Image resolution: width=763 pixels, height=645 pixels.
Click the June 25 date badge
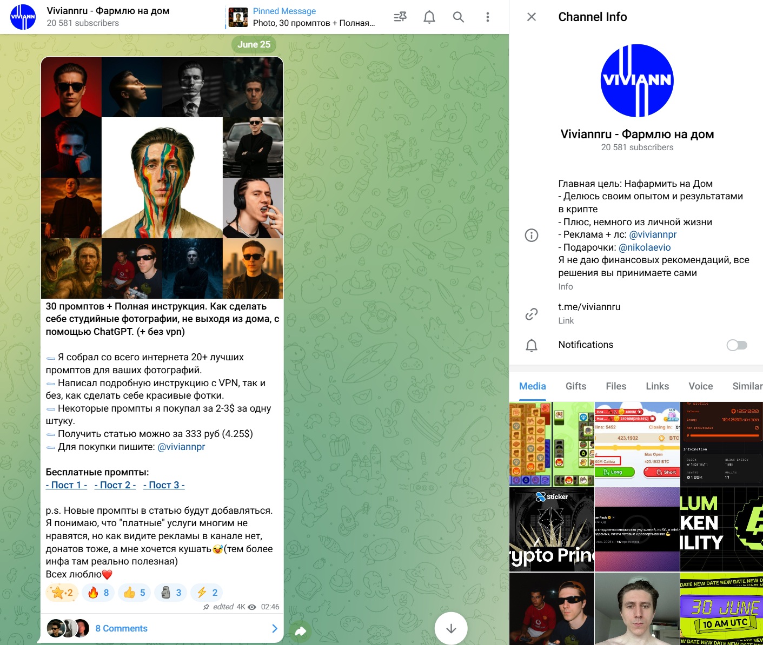(x=254, y=44)
